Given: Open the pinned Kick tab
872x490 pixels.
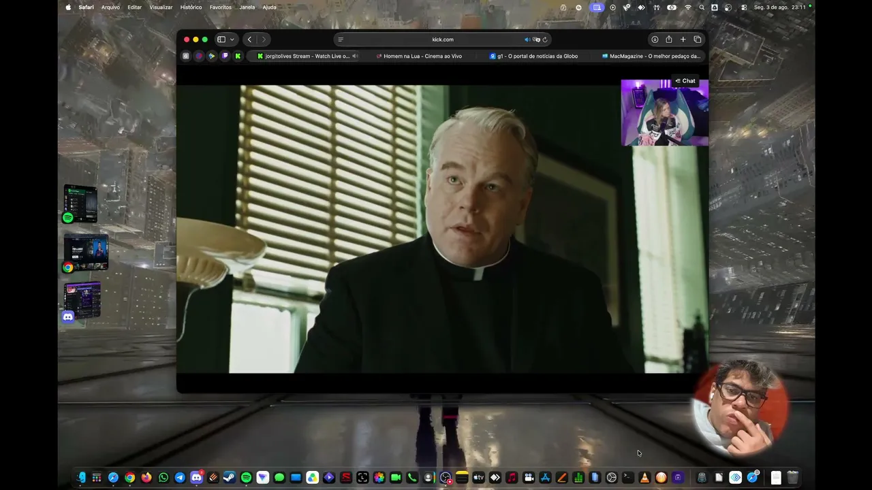Looking at the screenshot, I should point(238,56).
